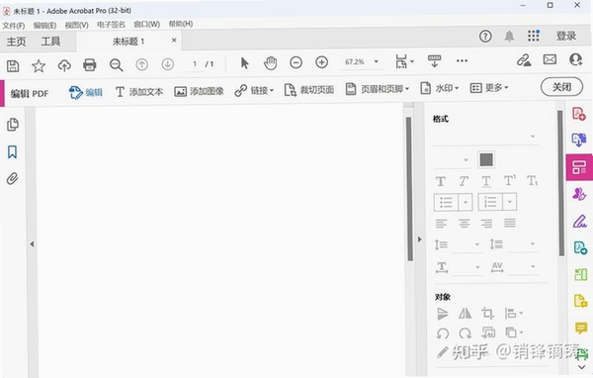Rotate object clockwise
Viewport: 593px width, 378px height.
[466, 333]
